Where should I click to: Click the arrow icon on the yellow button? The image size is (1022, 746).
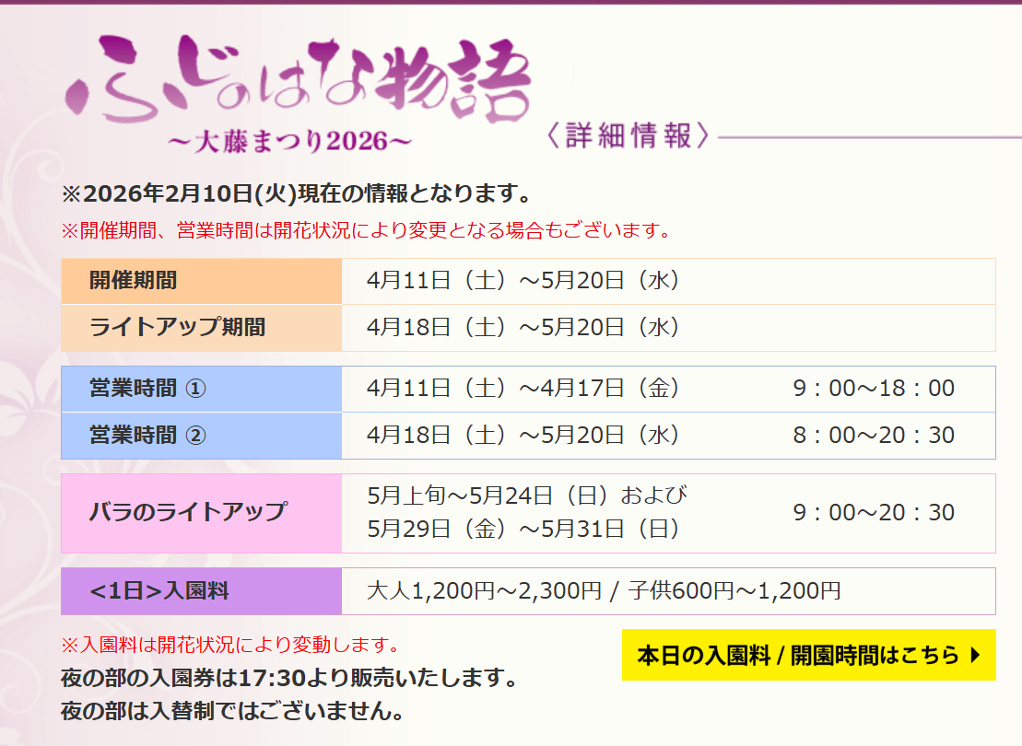976,656
